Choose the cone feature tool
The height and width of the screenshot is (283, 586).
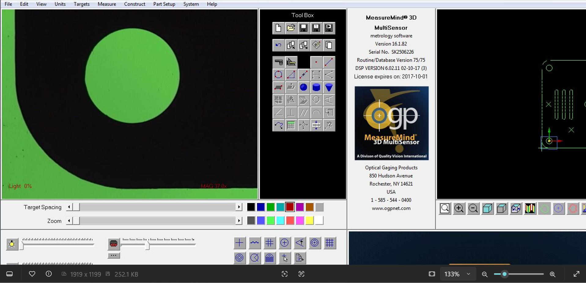[329, 87]
